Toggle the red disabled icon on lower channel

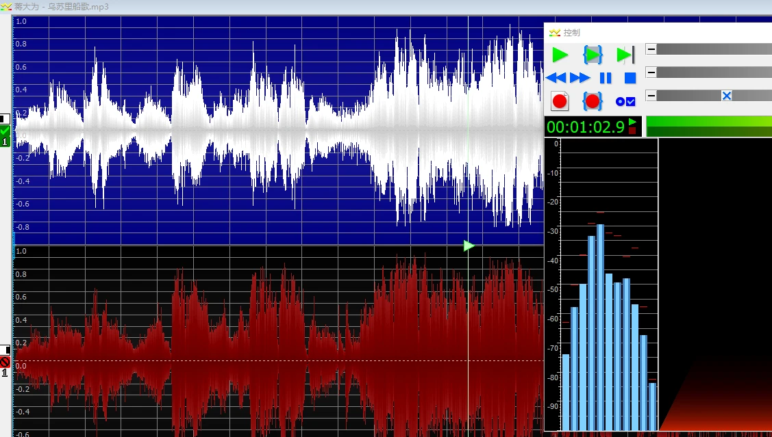(5, 362)
